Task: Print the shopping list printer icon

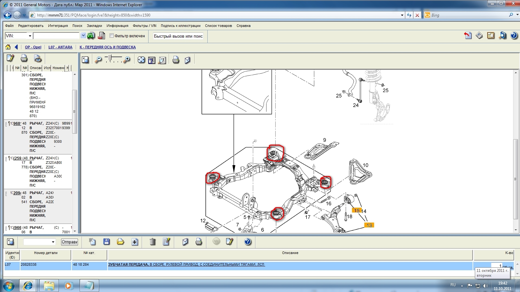Action: click(x=199, y=241)
